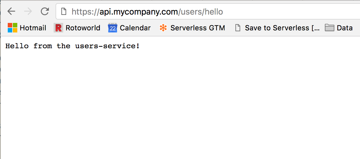The image size is (360, 159).
Task: Click the blue Calendar 22 icon
Action: point(112,28)
